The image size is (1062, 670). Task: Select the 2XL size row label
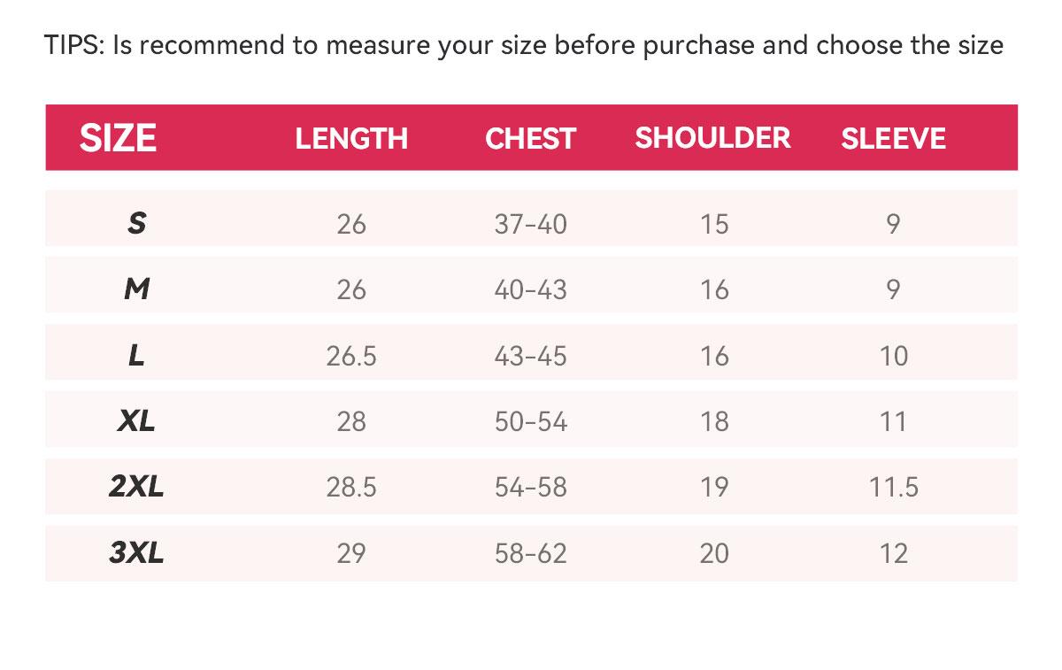click(x=136, y=487)
